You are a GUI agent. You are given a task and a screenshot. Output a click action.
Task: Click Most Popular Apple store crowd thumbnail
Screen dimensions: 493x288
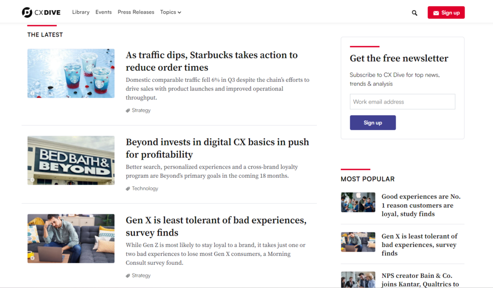tap(358, 202)
